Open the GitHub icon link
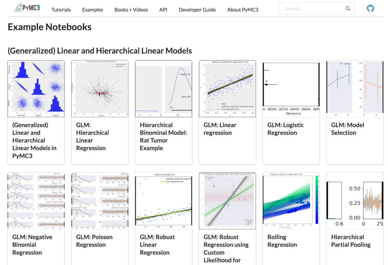The image size is (388, 265). point(371,8)
